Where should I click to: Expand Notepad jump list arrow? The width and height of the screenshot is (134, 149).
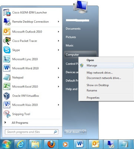pos(58,77)
